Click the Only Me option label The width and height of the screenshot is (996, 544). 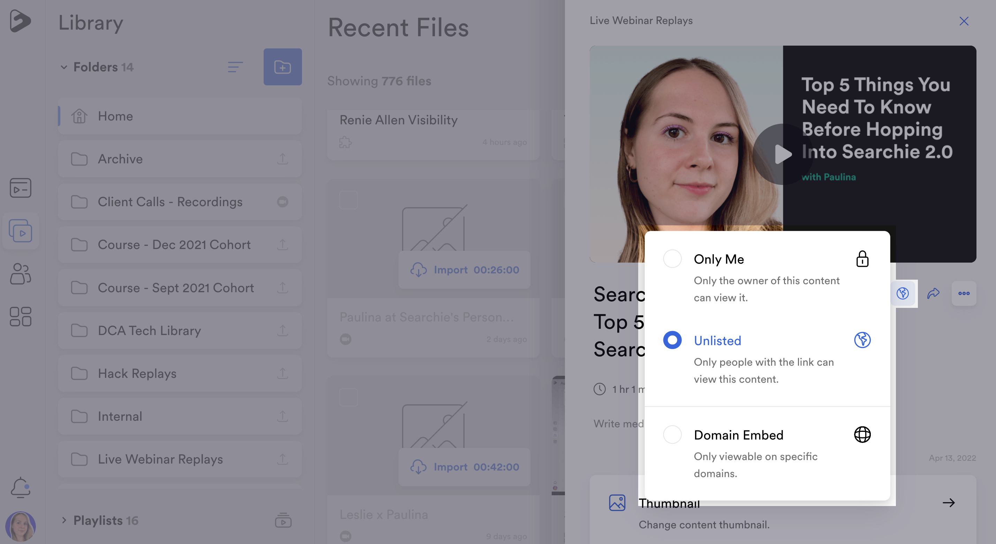719,259
